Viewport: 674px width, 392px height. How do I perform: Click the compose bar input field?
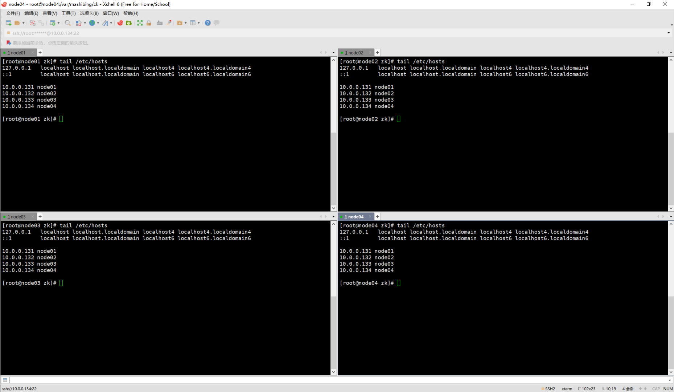click(337, 380)
